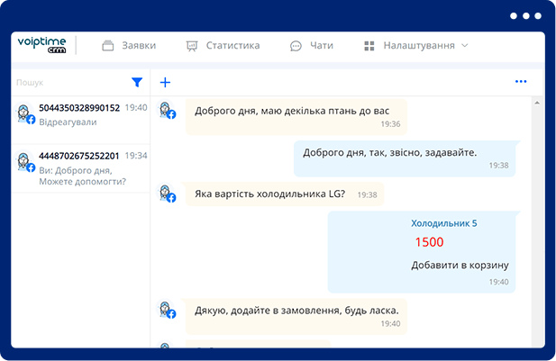Click avatar of contact 5044350328990152
The height and width of the screenshot is (361, 556).
point(25,113)
